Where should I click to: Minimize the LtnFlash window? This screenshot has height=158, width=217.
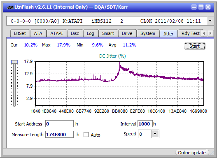coord(194,7)
